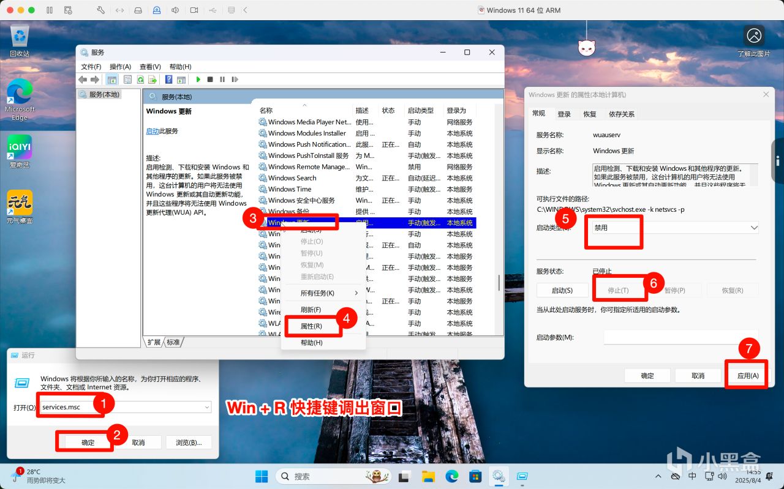This screenshot has width=784, height=489.
Task: Click the stop service square icon
Action: click(210, 80)
